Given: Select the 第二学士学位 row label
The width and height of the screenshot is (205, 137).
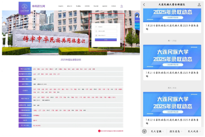Looking at the screenshot, I should (x=25, y=125).
